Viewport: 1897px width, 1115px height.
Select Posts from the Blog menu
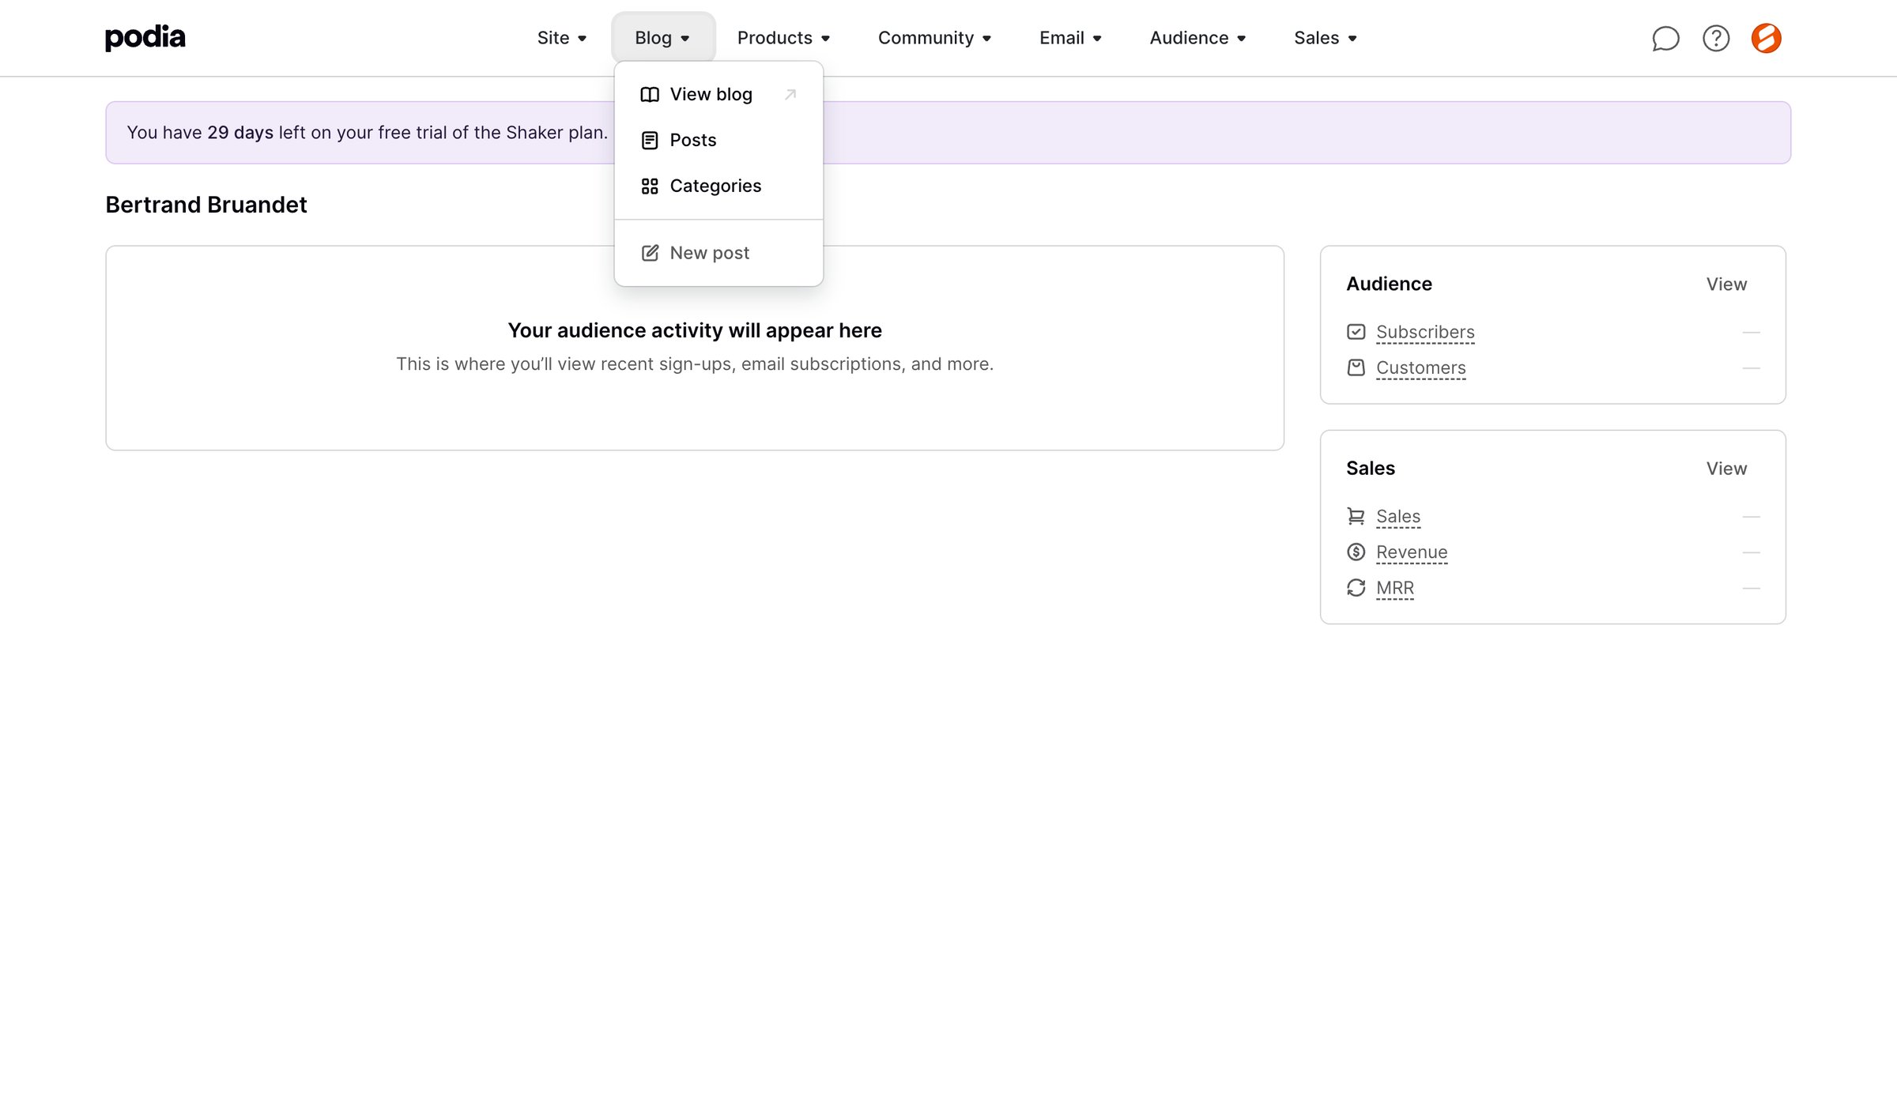718,141
